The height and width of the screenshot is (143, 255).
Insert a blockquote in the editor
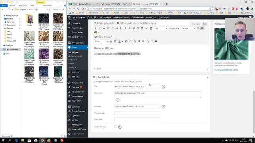117,28
